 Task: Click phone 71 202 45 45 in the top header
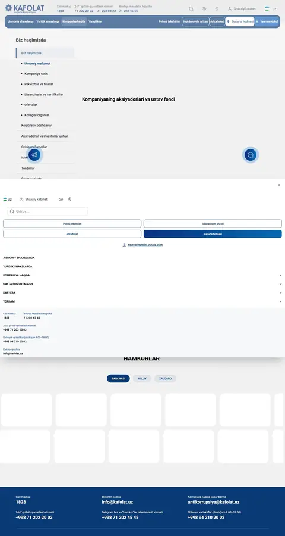(x=128, y=11)
